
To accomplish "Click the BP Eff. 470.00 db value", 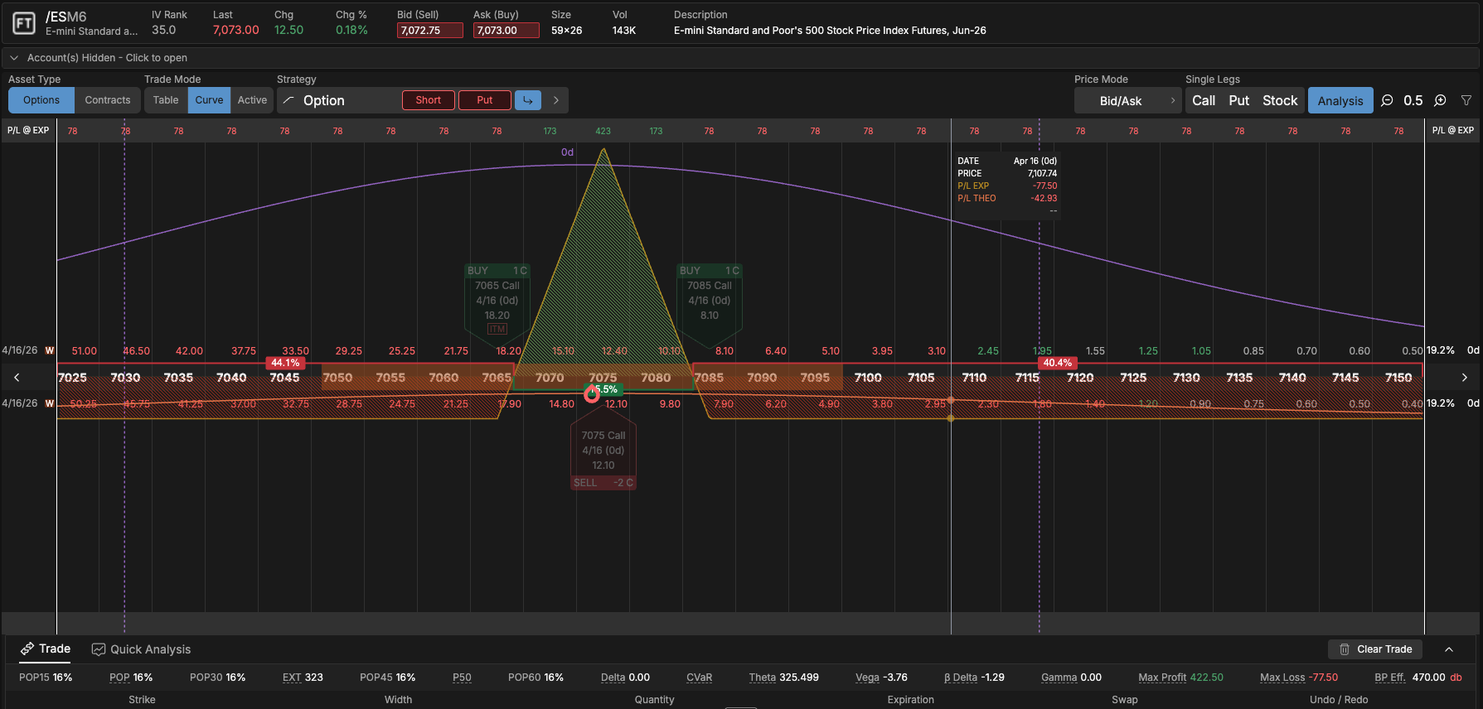I will (1418, 678).
